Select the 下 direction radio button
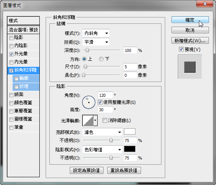 [x=101, y=59]
